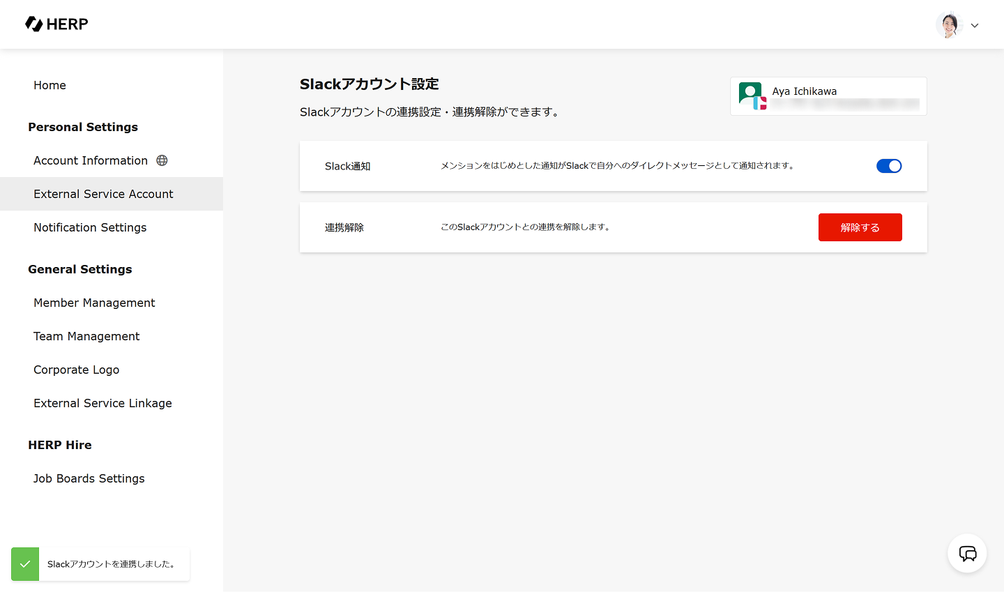Click the globe icon beside Account Information
This screenshot has height=592, width=1004.
(162, 160)
